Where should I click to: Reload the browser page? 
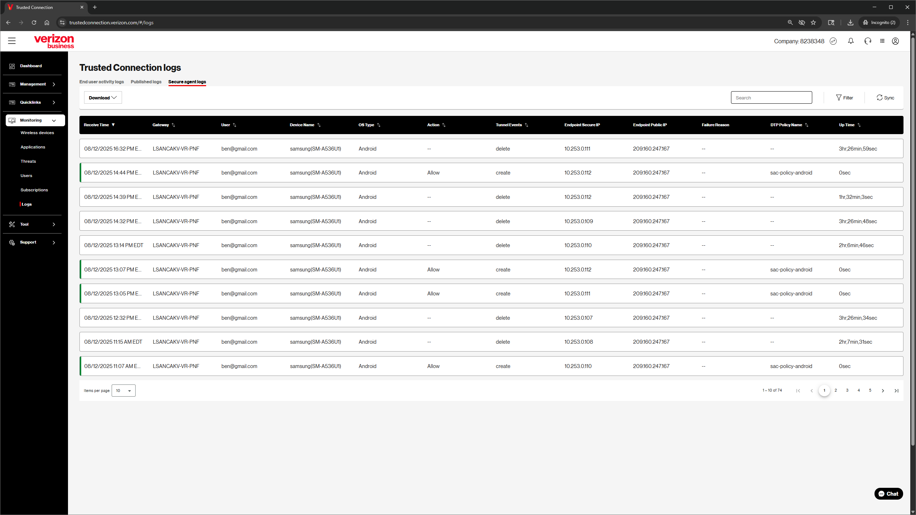pos(34,23)
